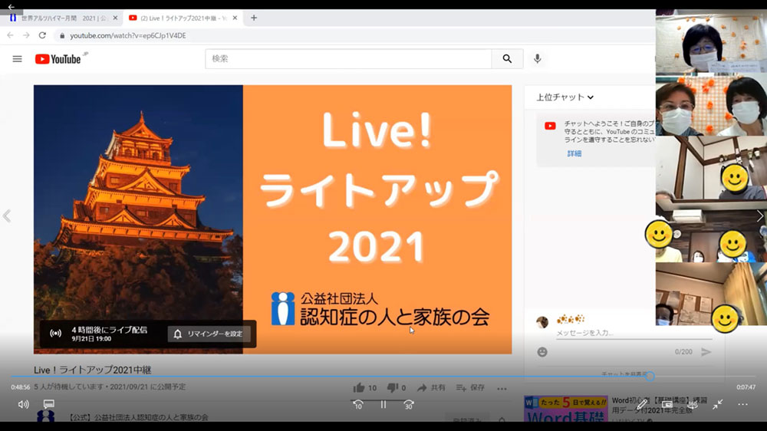
Task: View site info via the padlock icon
Action: 62,36
